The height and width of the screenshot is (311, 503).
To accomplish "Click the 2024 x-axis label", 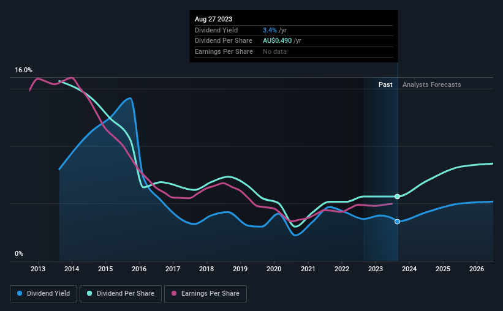I will point(409,269).
